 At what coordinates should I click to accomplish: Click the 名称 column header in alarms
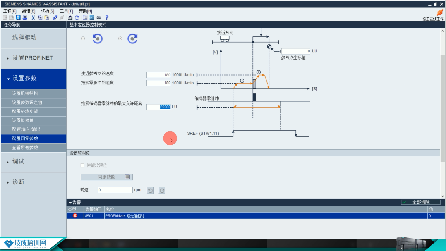(266, 209)
